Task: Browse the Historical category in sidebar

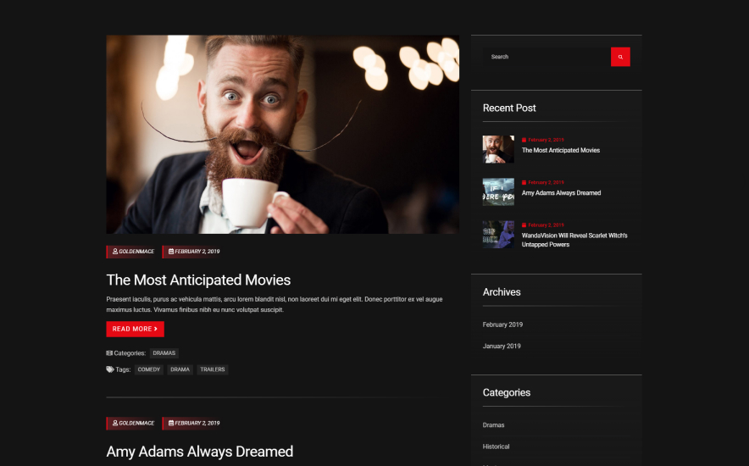Action: (x=496, y=447)
